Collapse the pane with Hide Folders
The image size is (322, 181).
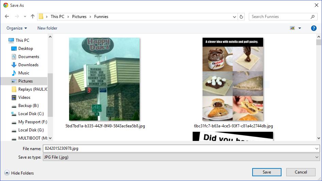click(x=19, y=173)
